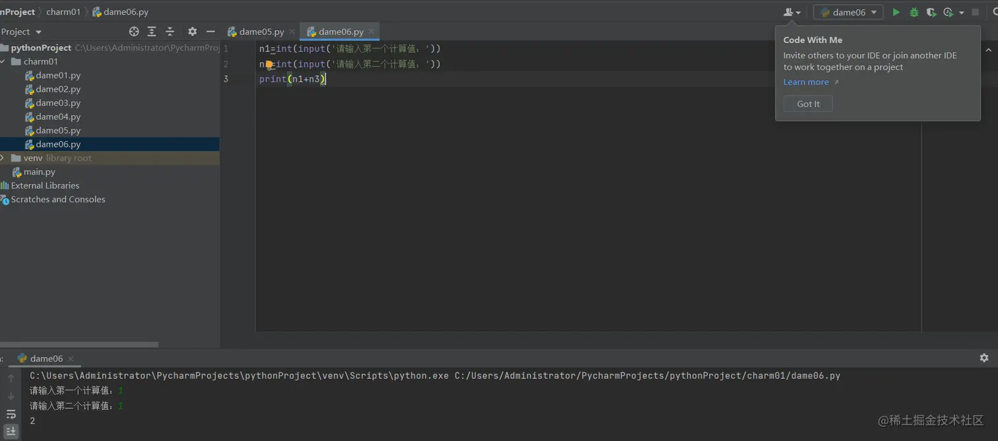Click the console result value 2

[32, 421]
